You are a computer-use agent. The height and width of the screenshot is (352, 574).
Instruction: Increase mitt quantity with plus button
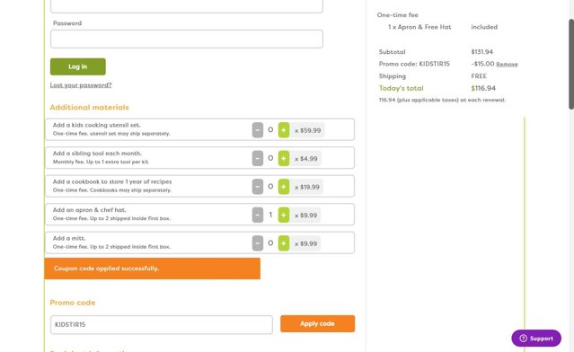284,243
